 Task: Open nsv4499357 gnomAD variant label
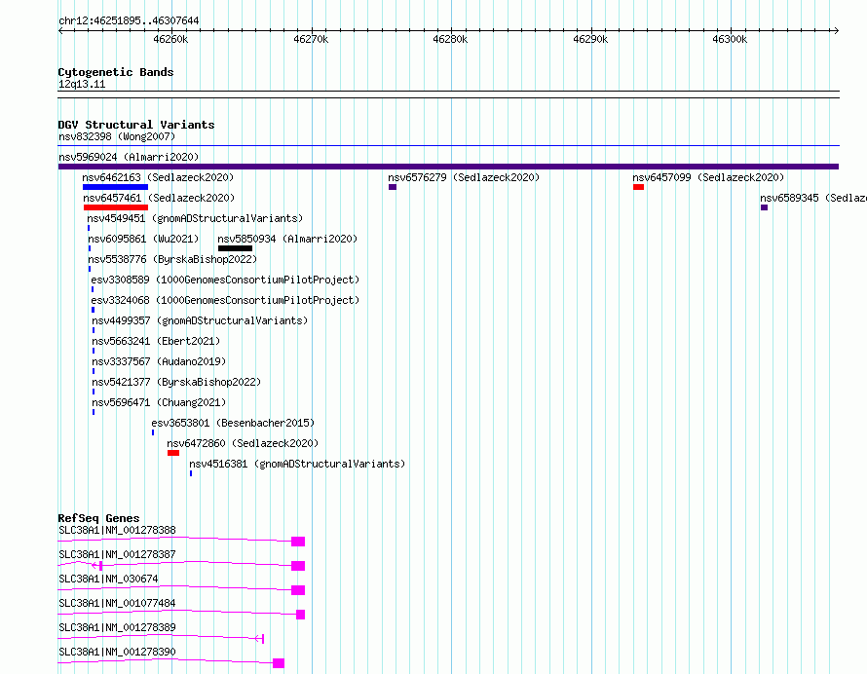click(x=200, y=320)
